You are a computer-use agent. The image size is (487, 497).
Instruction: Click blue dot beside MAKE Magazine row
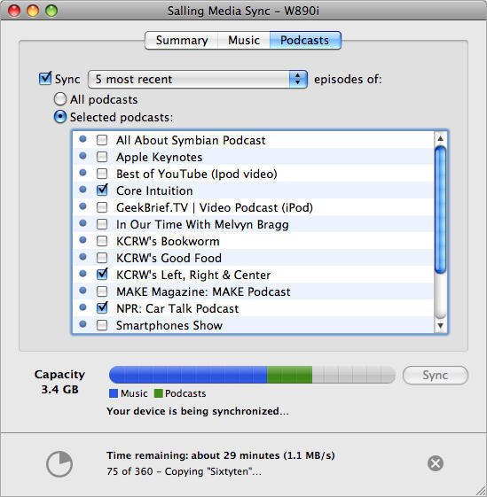(82, 291)
